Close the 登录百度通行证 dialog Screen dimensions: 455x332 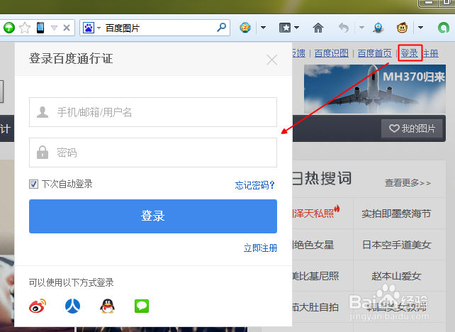coord(272,60)
